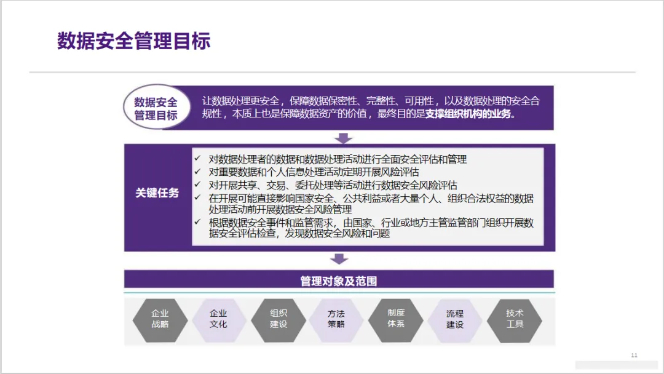Click the text 让数据处理更安全 in the banner
664x374 pixels.
tap(240, 101)
